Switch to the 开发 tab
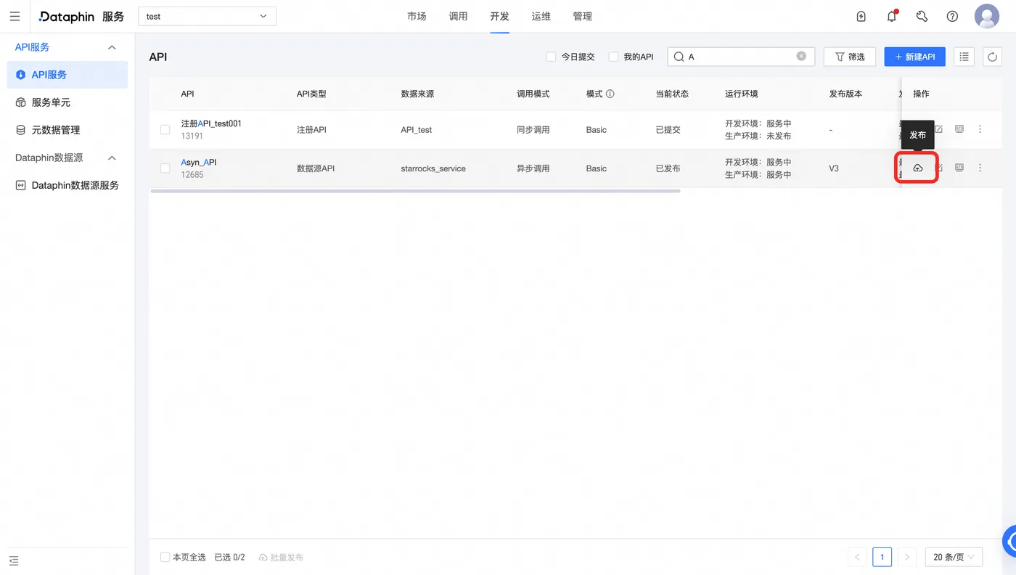Image resolution: width=1016 pixels, height=575 pixels. tap(499, 16)
